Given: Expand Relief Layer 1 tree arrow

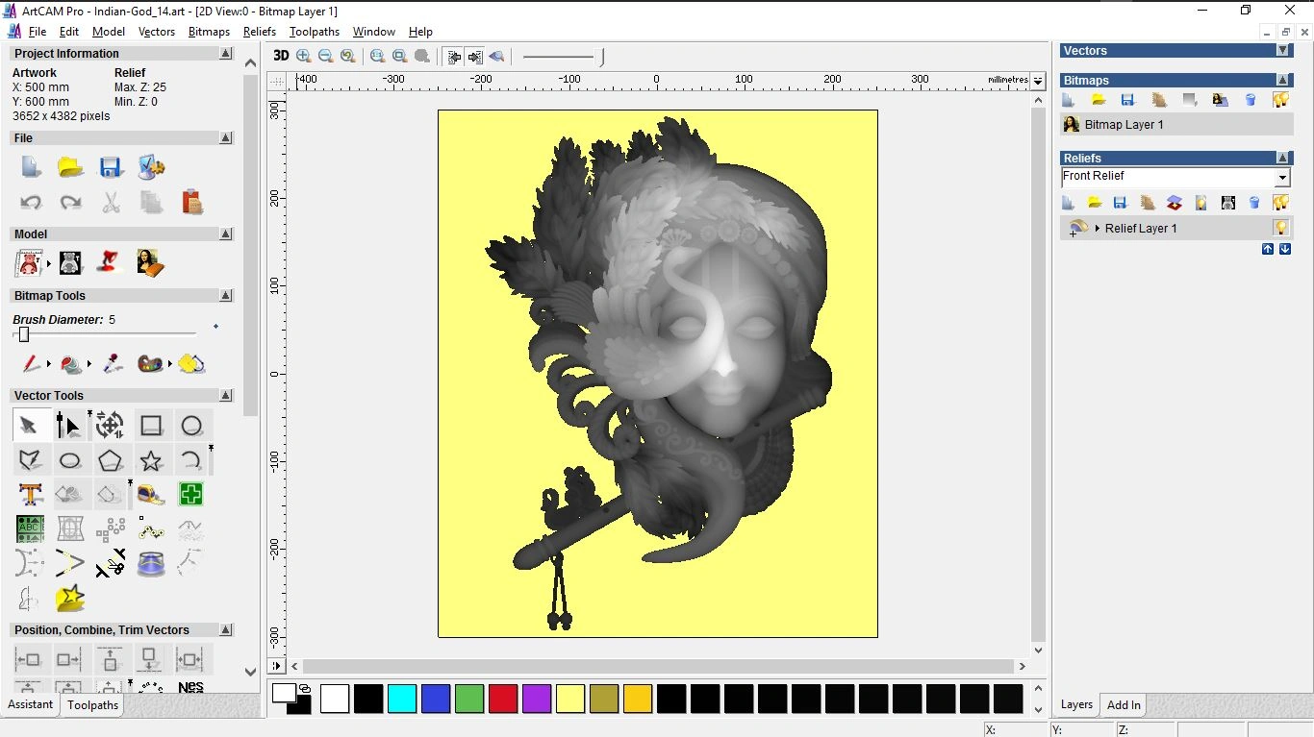Looking at the screenshot, I should 1098,229.
